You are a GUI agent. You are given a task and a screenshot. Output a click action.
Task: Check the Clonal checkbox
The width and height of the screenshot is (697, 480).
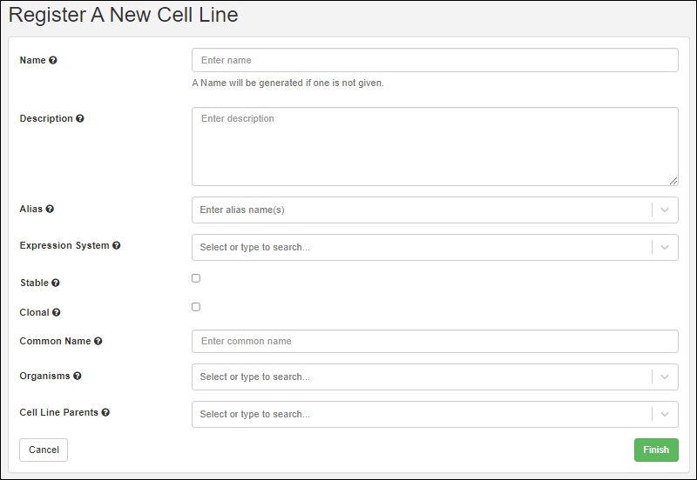coord(196,307)
